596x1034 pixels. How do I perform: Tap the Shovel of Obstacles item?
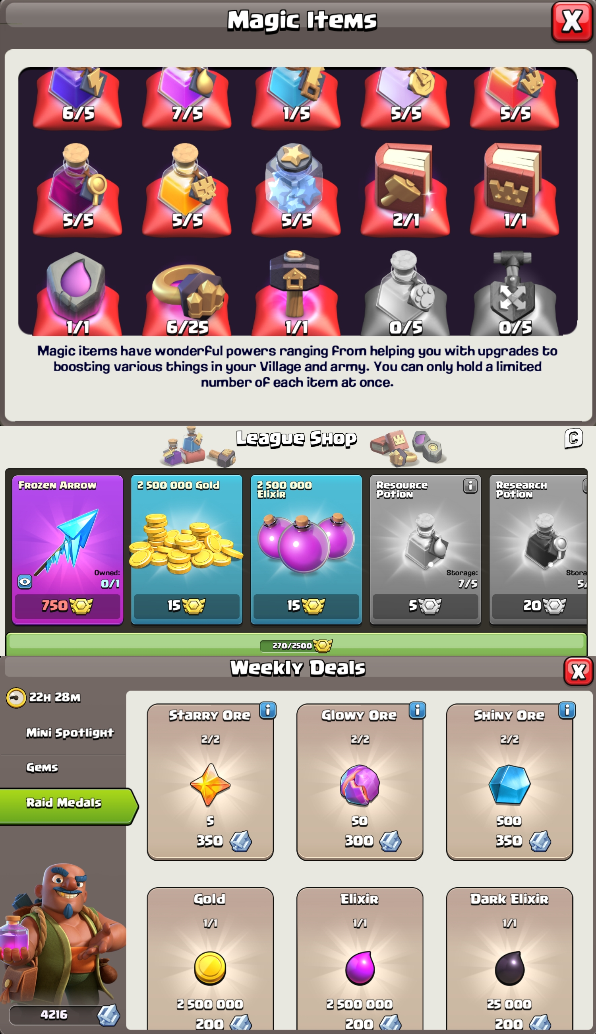coord(515,293)
